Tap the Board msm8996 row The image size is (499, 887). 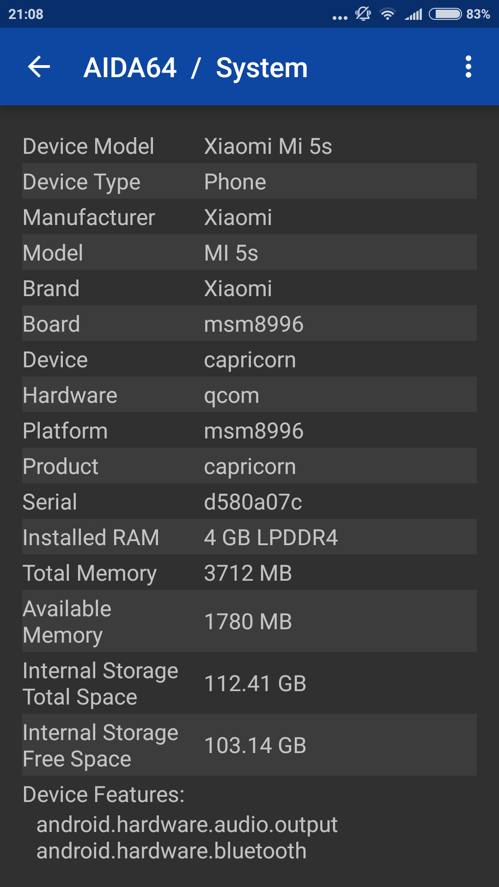tap(249, 323)
